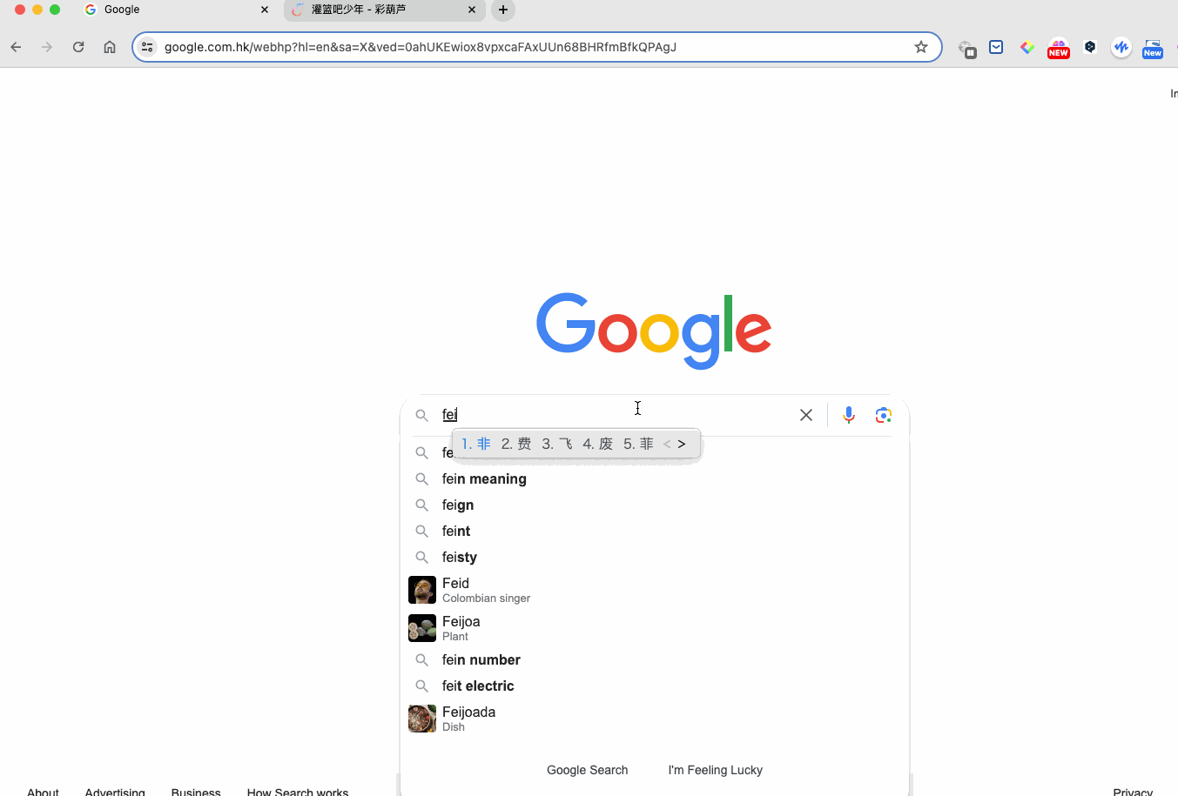Click the Feijoada dish thumbnail
This screenshot has height=796, width=1178.
tap(422, 719)
